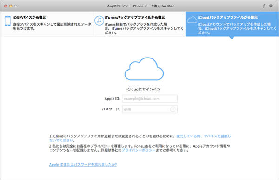Image resolution: width=279 pixels, height=180 pixels.
Task: Select iCloudバックアップファイルから復元 tab
Action: pyautogui.click(x=232, y=24)
